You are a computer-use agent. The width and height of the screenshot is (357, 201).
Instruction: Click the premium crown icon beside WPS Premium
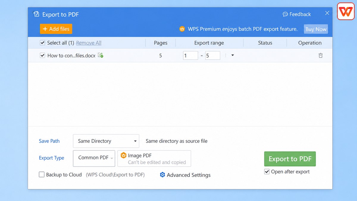[x=182, y=29]
